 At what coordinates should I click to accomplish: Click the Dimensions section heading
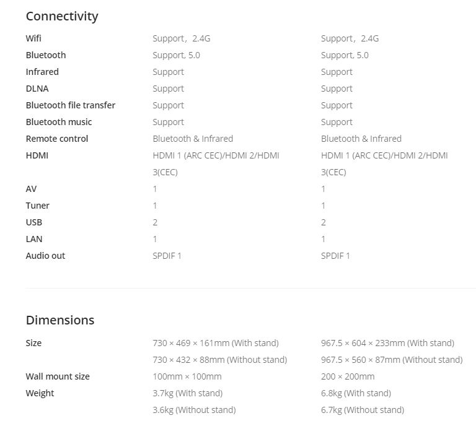[60, 320]
